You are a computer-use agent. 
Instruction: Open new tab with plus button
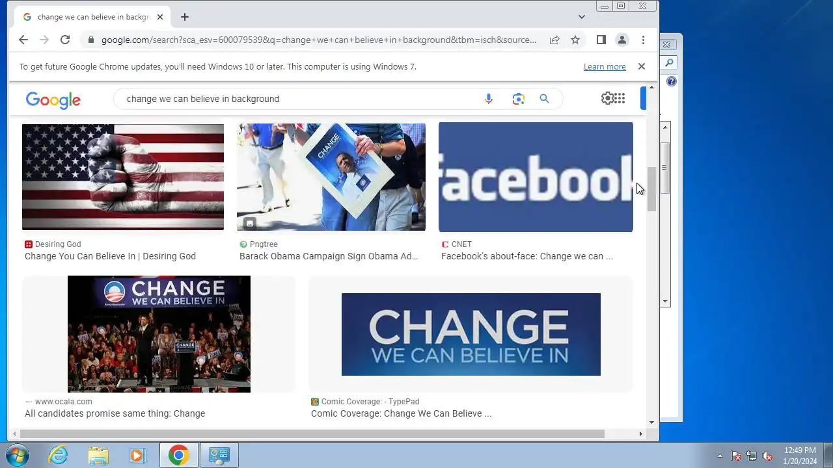pos(185,17)
